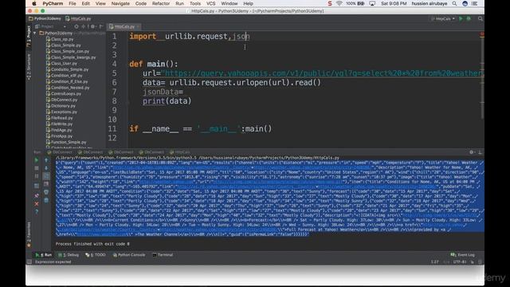Click the scroll-from-source target icon in Project panel
The height and width of the screenshot is (287, 510).
point(76,26)
